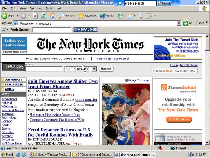
Task: Click the E*TRADE Financial logo
Action: (x=13, y=67)
